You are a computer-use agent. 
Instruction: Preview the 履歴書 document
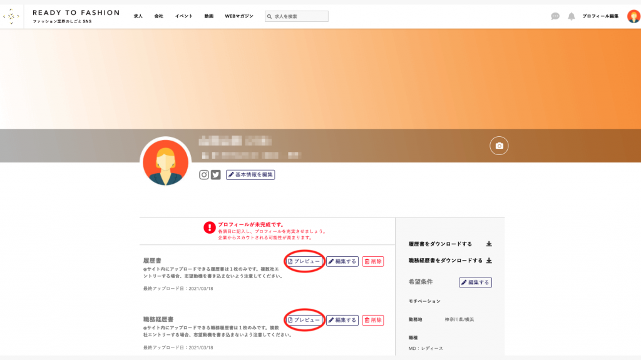(304, 261)
